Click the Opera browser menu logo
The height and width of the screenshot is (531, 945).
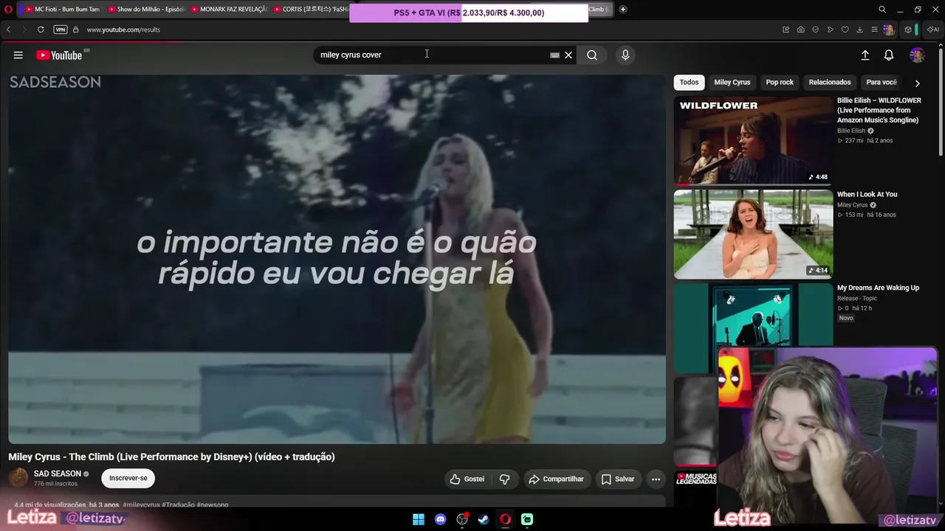click(8, 10)
